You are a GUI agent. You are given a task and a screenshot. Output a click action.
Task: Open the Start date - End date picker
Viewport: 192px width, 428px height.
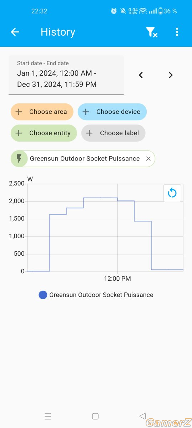(66, 75)
